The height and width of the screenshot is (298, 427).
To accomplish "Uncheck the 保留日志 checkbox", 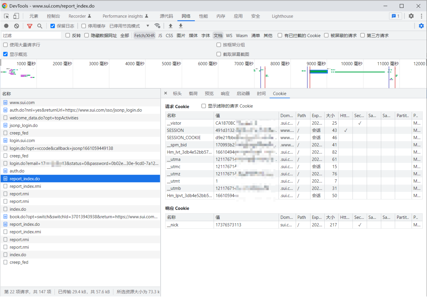I will click(x=53, y=26).
